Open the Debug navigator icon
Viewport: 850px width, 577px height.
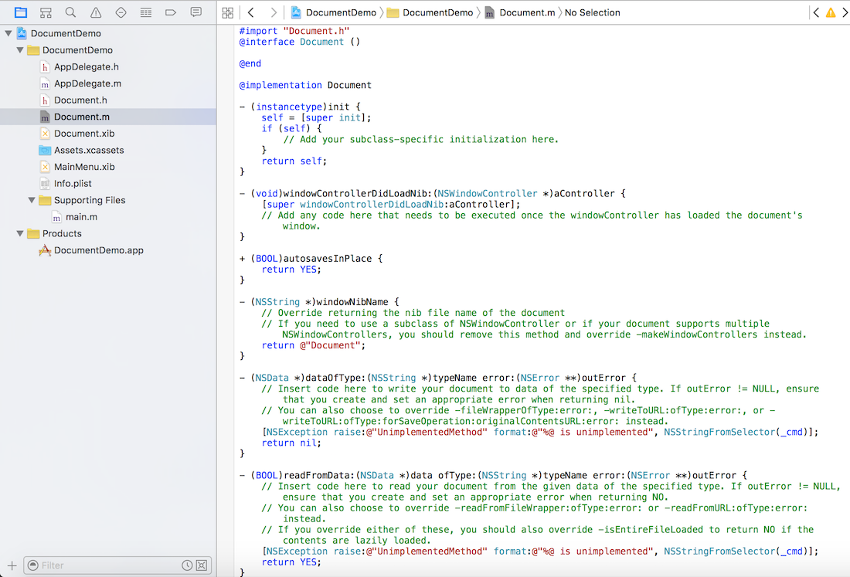point(146,12)
